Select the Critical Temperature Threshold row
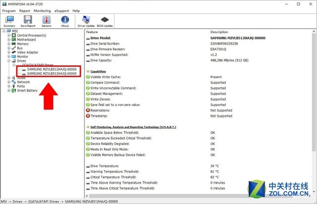Screen dimensions: 317x204 click(x=199, y=177)
